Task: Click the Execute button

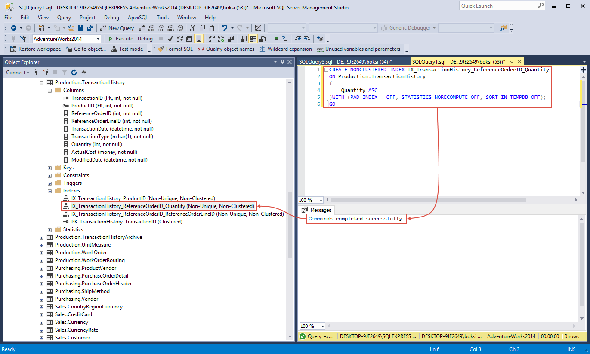Action: [120, 39]
